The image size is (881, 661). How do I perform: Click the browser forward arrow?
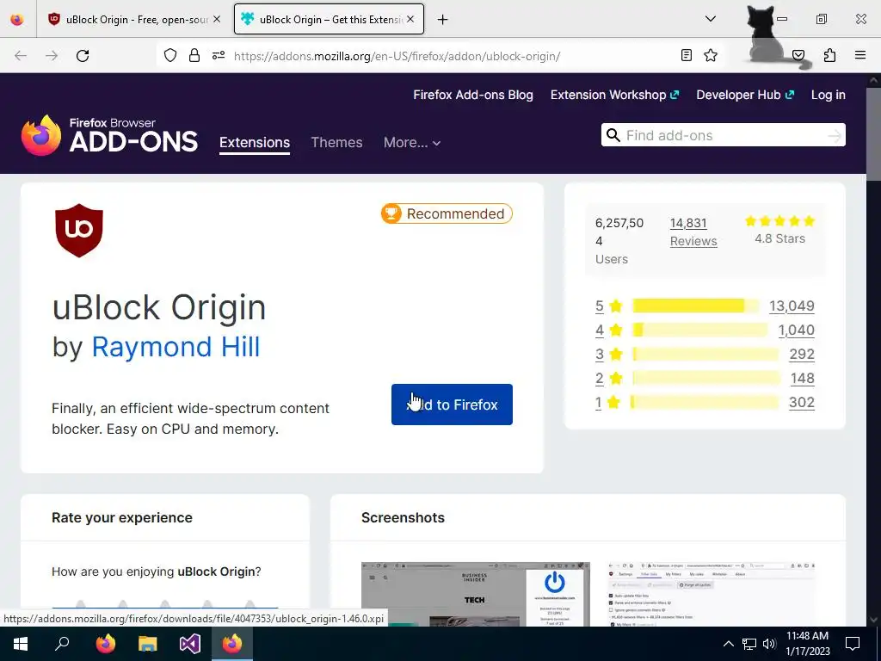52,56
